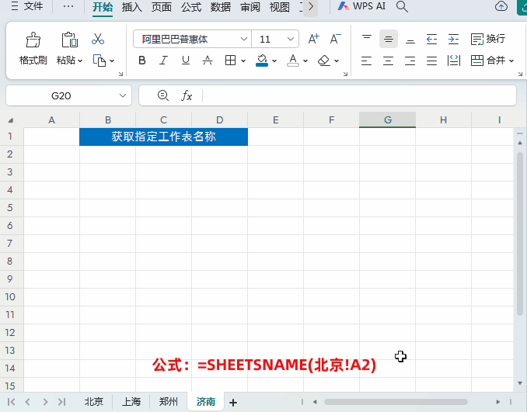The width and height of the screenshot is (527, 412).
Task: Click inside the formula bar input
Action: (359, 95)
